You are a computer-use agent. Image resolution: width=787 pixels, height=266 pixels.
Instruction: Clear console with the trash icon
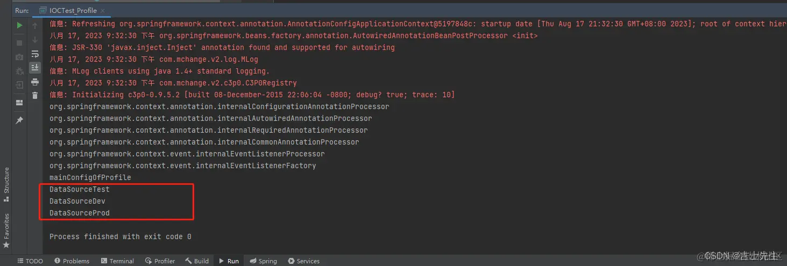(35, 95)
